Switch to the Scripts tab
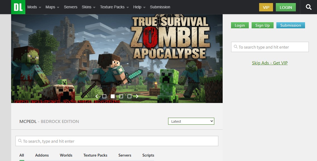Screen dimensions: 317x161 click(148, 155)
